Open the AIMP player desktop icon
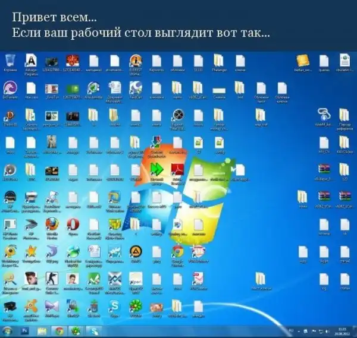Screen dimensions: 357x338 pos(136,252)
